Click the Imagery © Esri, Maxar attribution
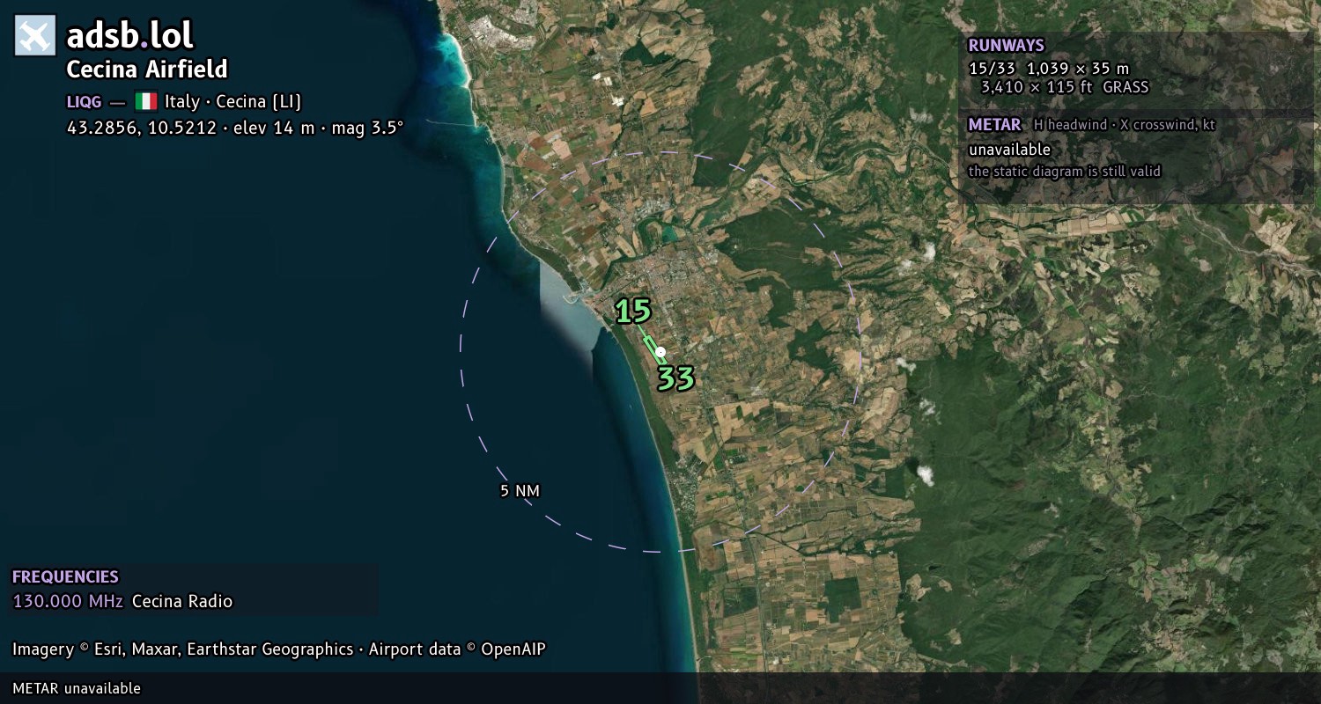The image size is (1321, 704). coord(182,649)
